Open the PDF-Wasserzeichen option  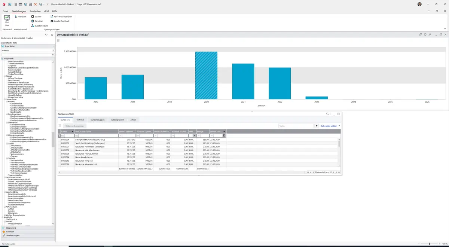(x=61, y=17)
